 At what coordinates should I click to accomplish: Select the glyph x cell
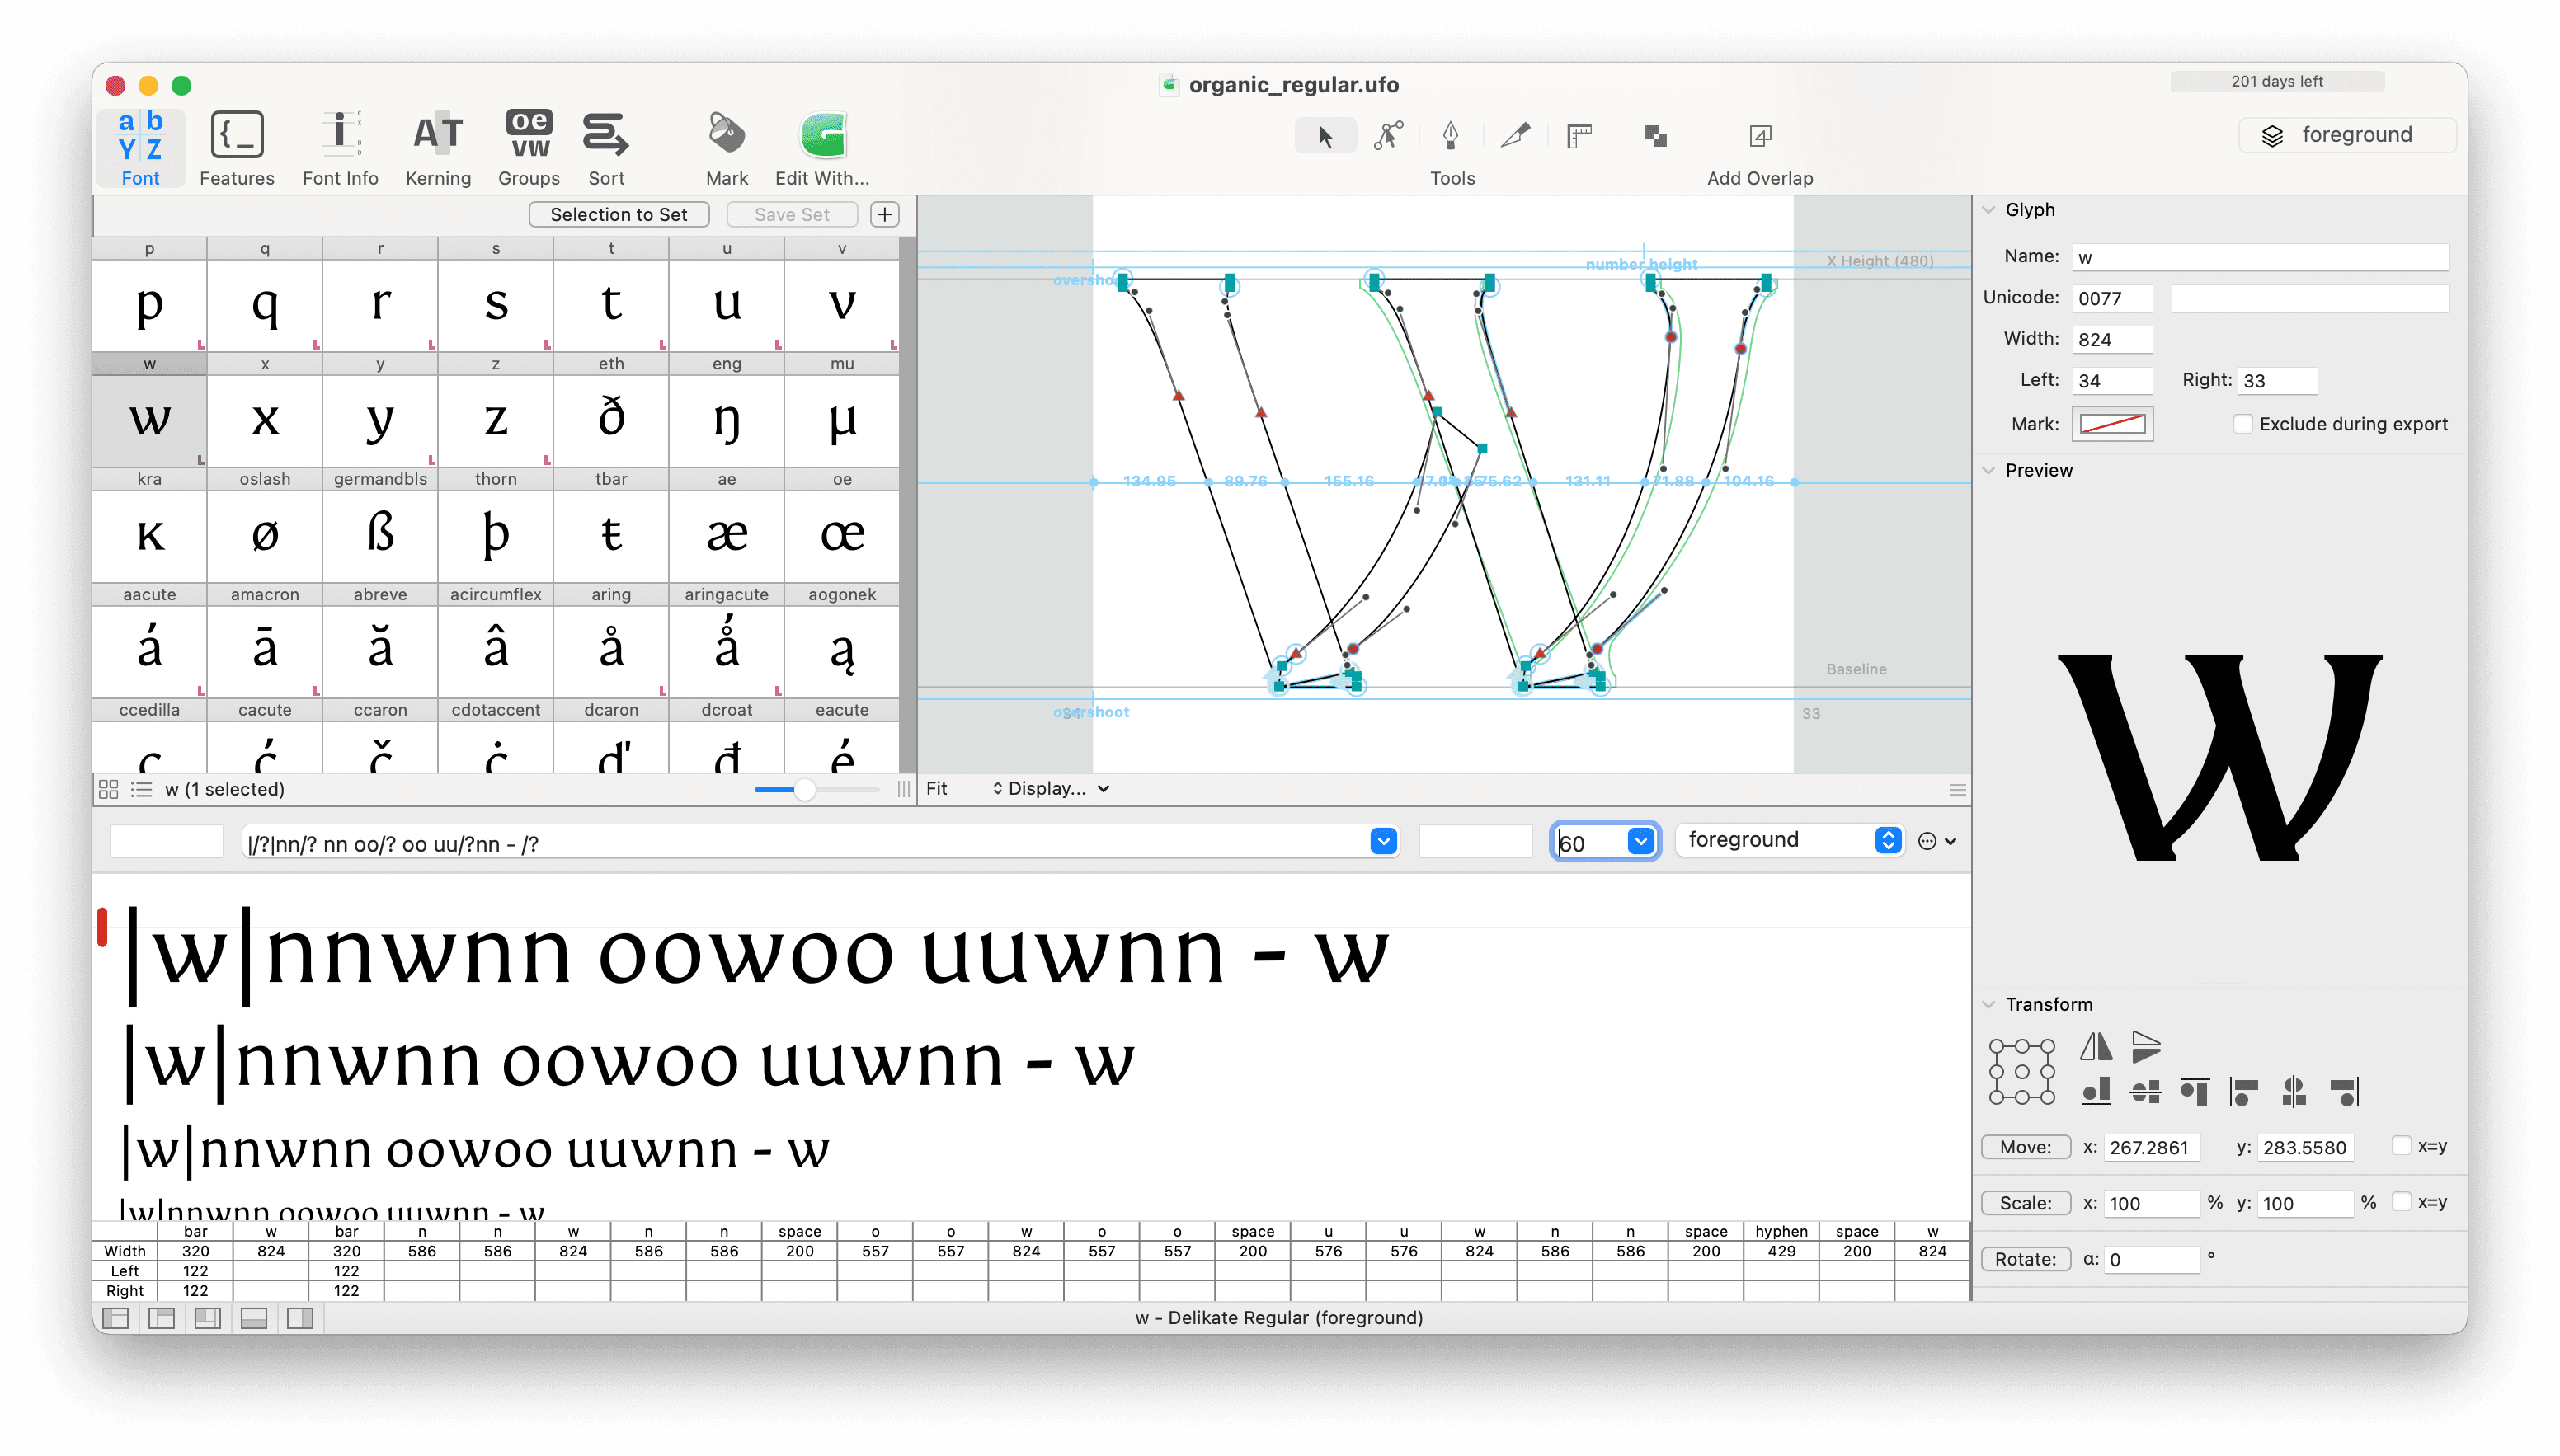point(265,420)
